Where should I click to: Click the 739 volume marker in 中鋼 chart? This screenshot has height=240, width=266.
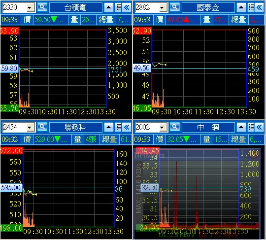(245, 189)
